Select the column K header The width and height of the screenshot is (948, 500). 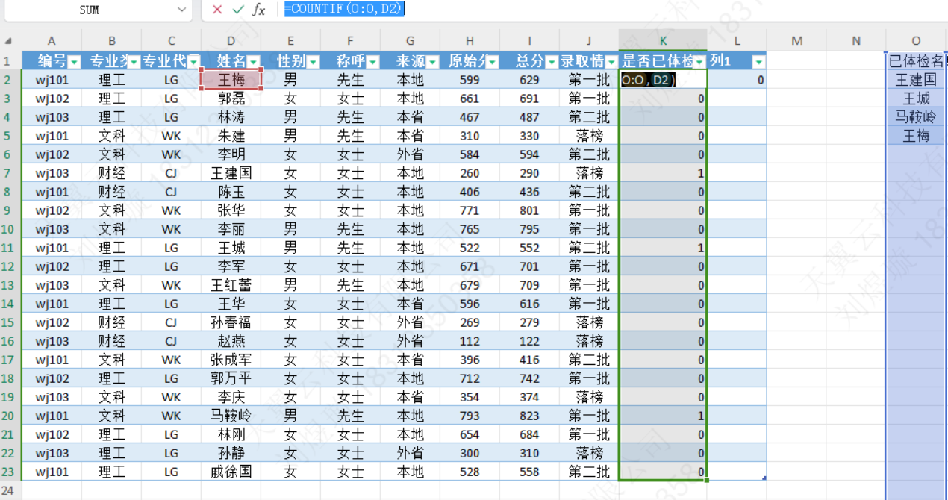663,41
